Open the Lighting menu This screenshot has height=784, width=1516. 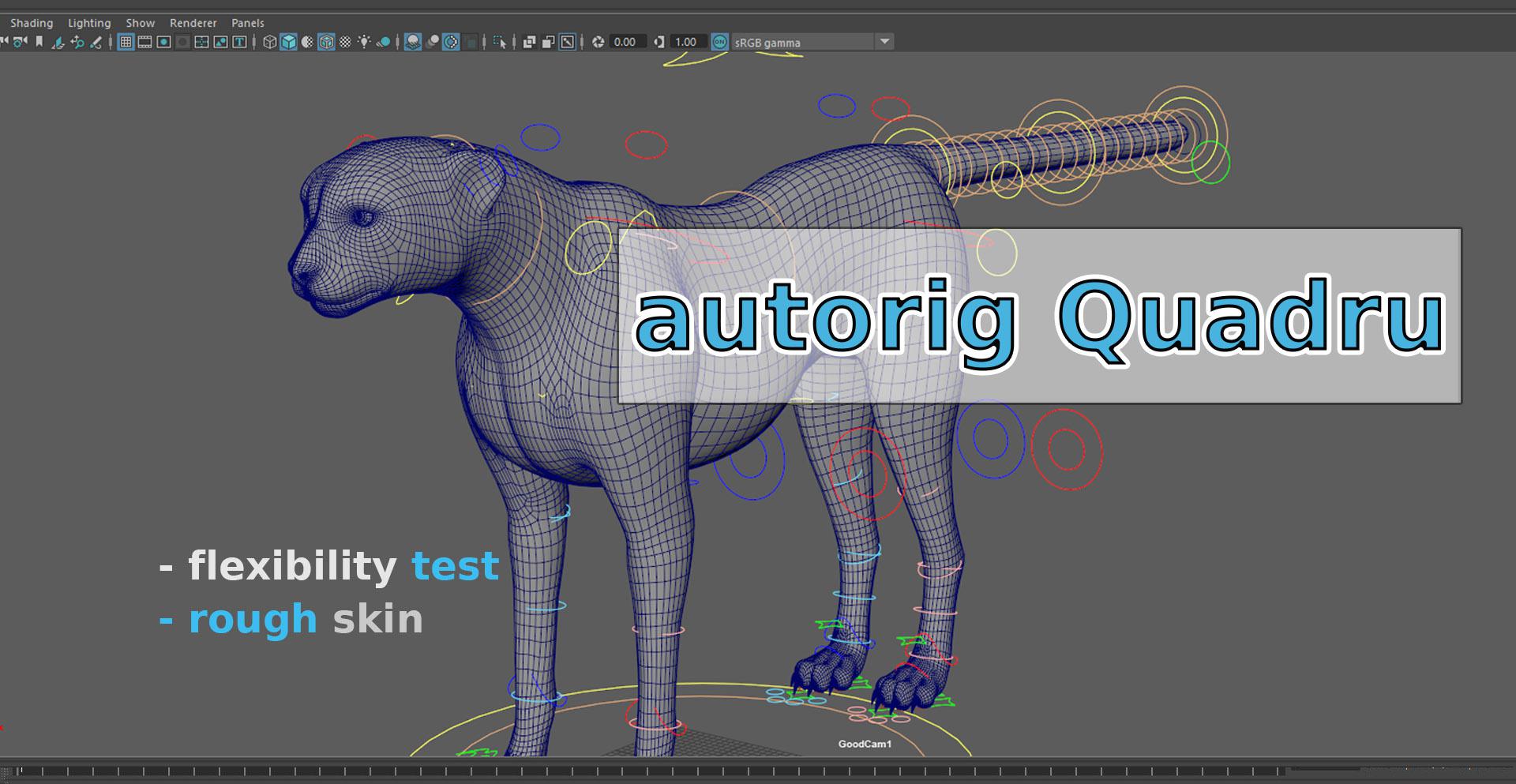(89, 23)
